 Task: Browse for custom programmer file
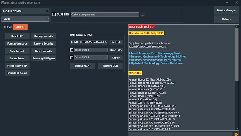[142, 15]
